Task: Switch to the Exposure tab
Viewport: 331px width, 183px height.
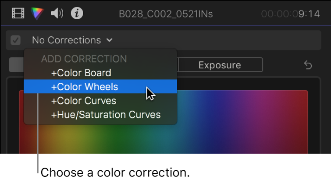Action: coord(220,65)
